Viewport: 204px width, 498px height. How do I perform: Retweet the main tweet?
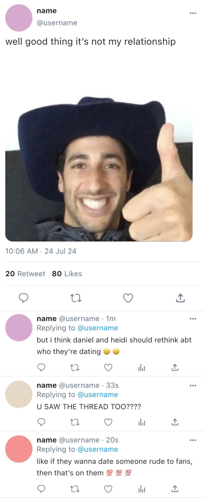pyautogui.click(x=76, y=298)
